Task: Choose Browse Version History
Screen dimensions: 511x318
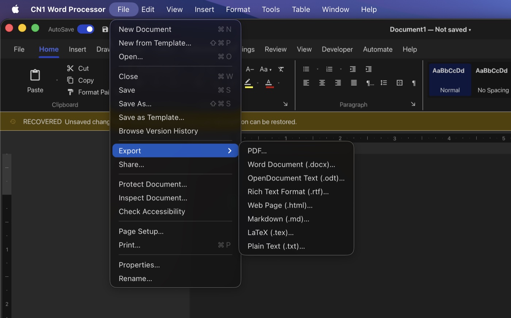Action: pyautogui.click(x=175, y=131)
